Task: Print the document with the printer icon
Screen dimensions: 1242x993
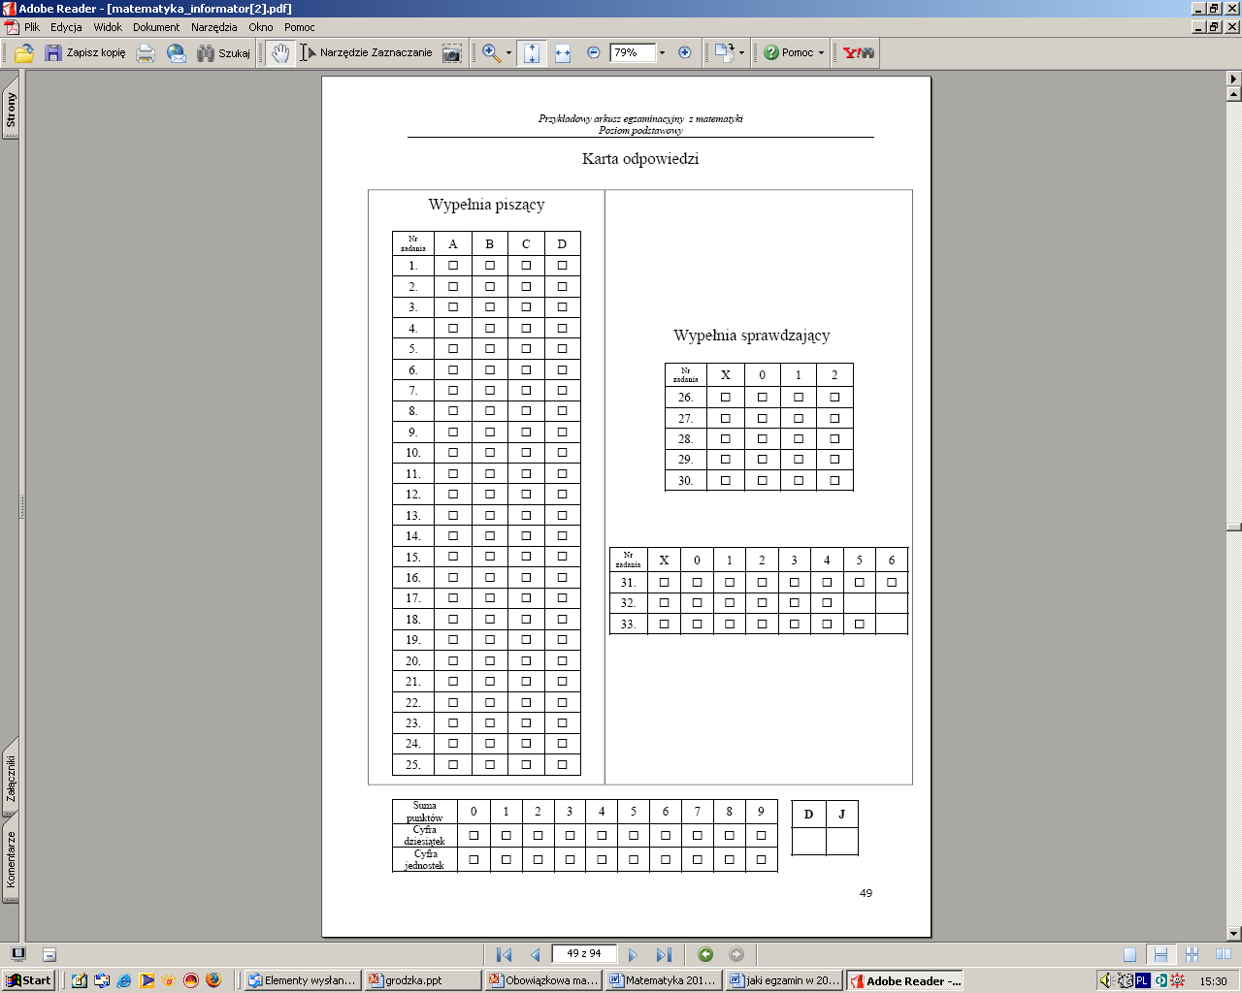Action: click(x=146, y=53)
